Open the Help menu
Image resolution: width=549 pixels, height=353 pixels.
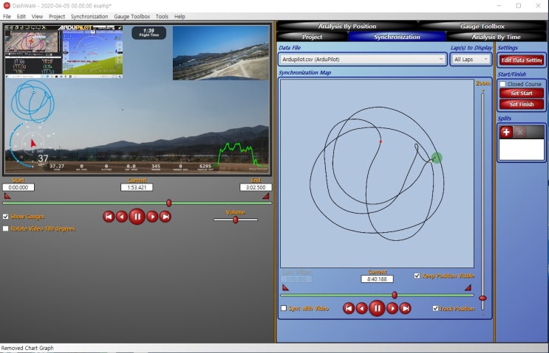(180, 16)
